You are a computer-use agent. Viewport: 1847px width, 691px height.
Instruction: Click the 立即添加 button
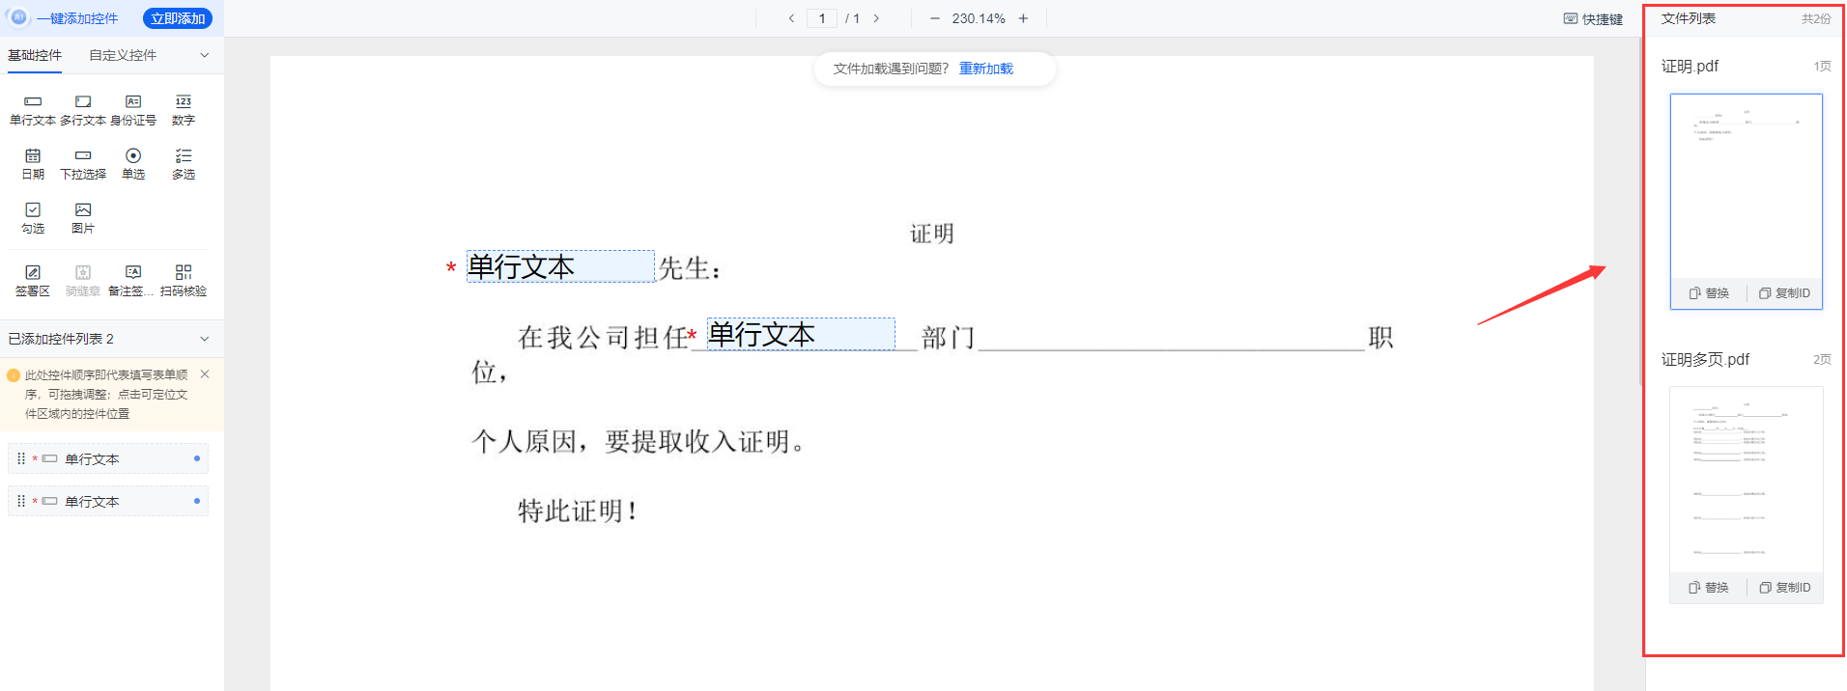[178, 18]
